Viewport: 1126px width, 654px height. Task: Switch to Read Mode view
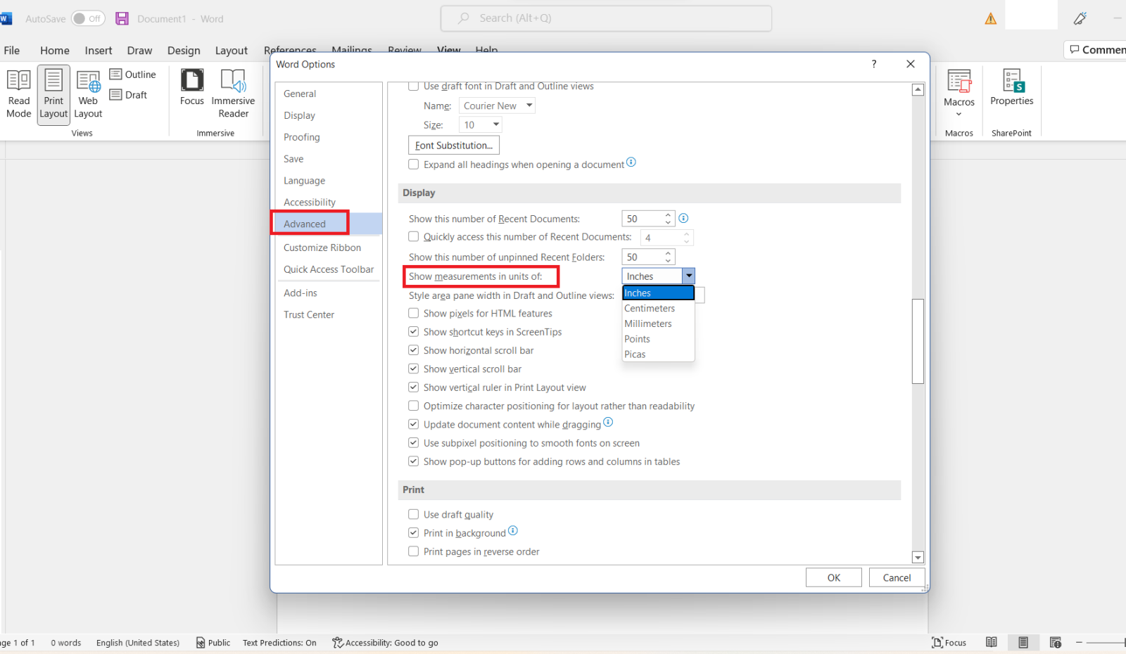pos(19,94)
